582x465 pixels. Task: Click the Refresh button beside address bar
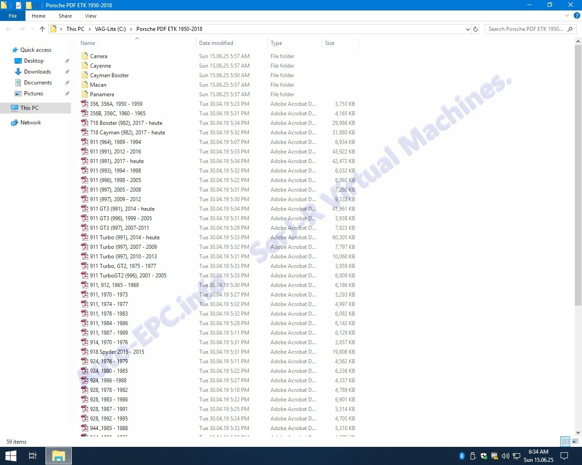point(476,29)
